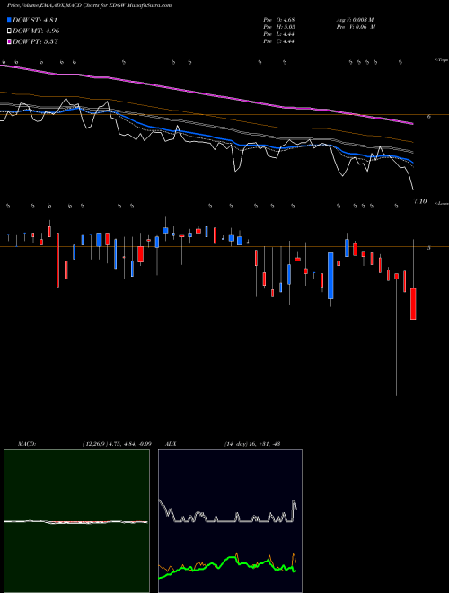The height and width of the screenshot is (593, 449).
Task: Click the ADX panel title
Action: pos(171,444)
